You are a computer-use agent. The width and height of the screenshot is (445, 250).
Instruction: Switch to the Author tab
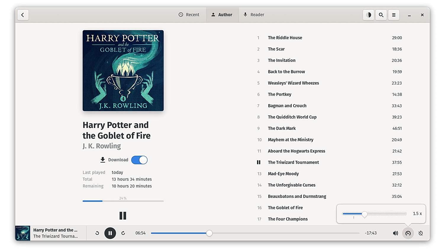pos(222,15)
